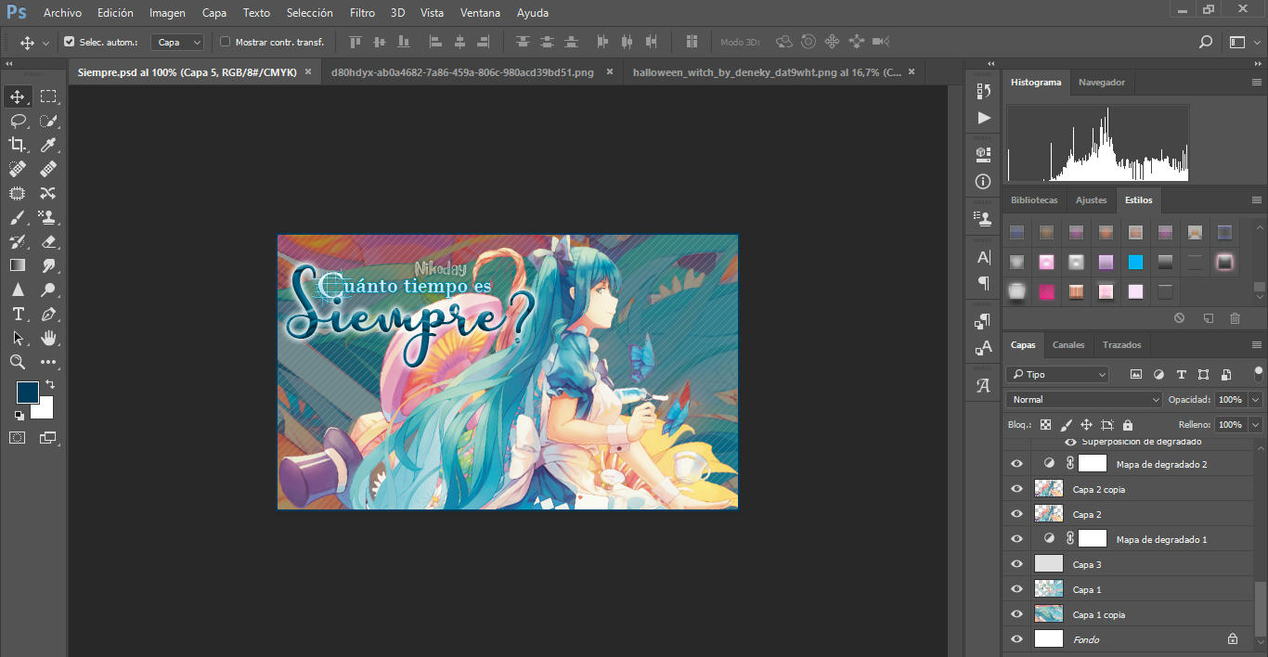Reset default foreground and background colors
The height and width of the screenshot is (657, 1268).
[x=19, y=415]
